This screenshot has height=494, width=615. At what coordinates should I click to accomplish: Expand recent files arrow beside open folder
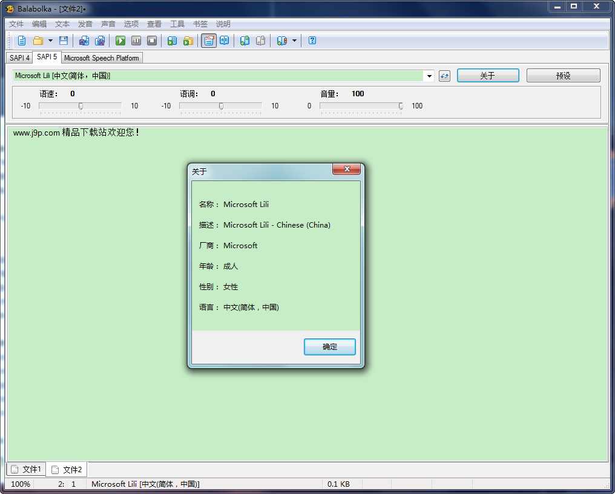50,41
